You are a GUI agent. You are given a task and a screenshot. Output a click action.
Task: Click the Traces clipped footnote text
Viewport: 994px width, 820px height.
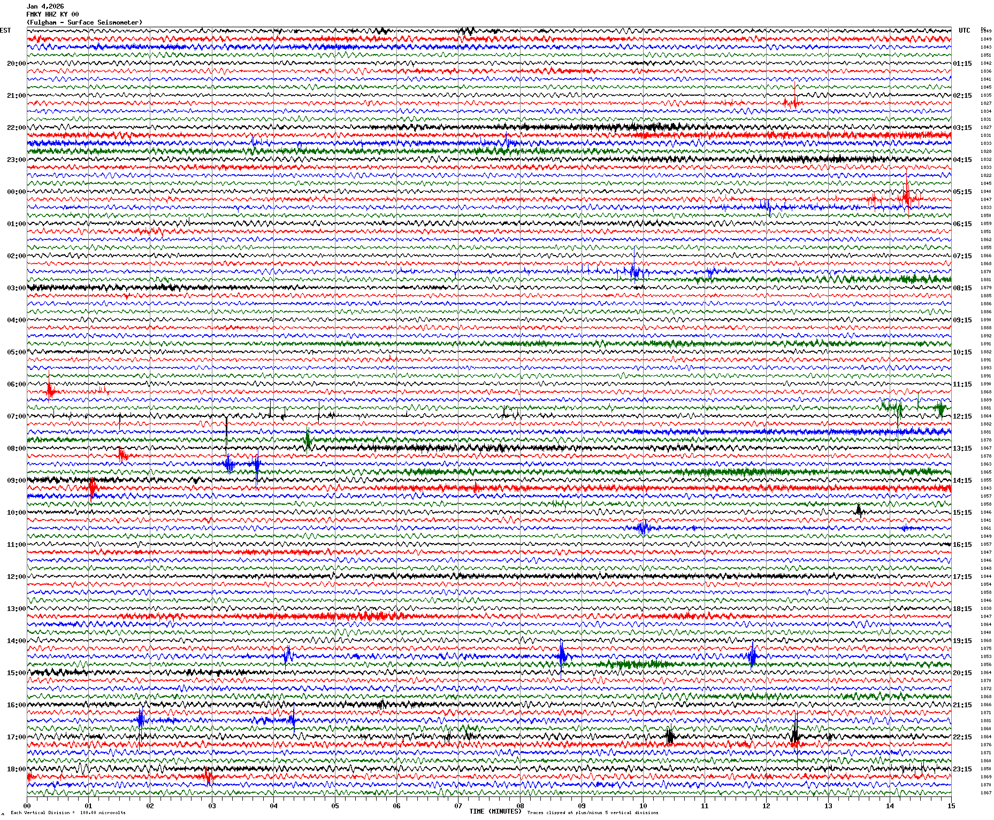(x=593, y=813)
